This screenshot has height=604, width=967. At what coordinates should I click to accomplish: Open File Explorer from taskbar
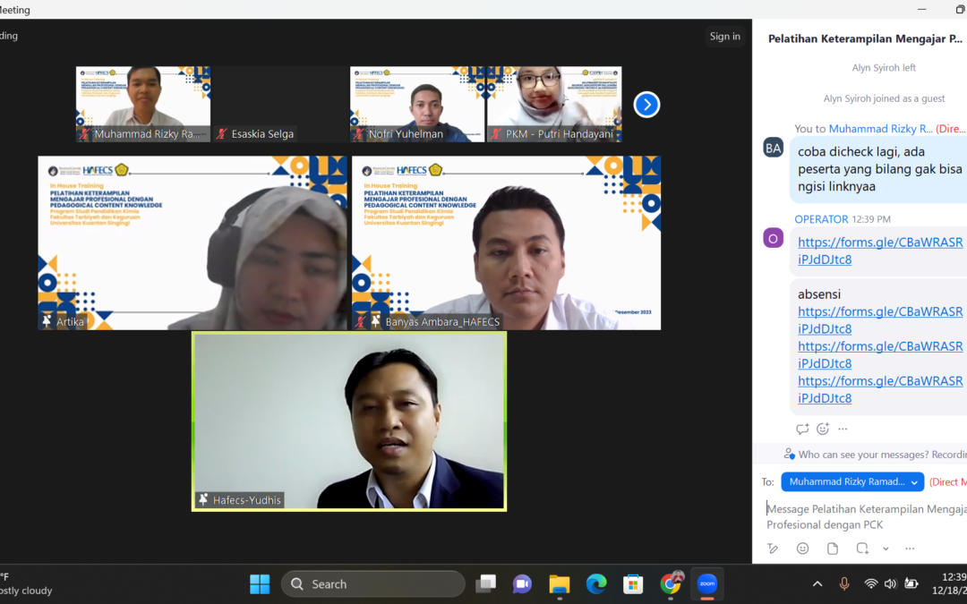[560, 583]
